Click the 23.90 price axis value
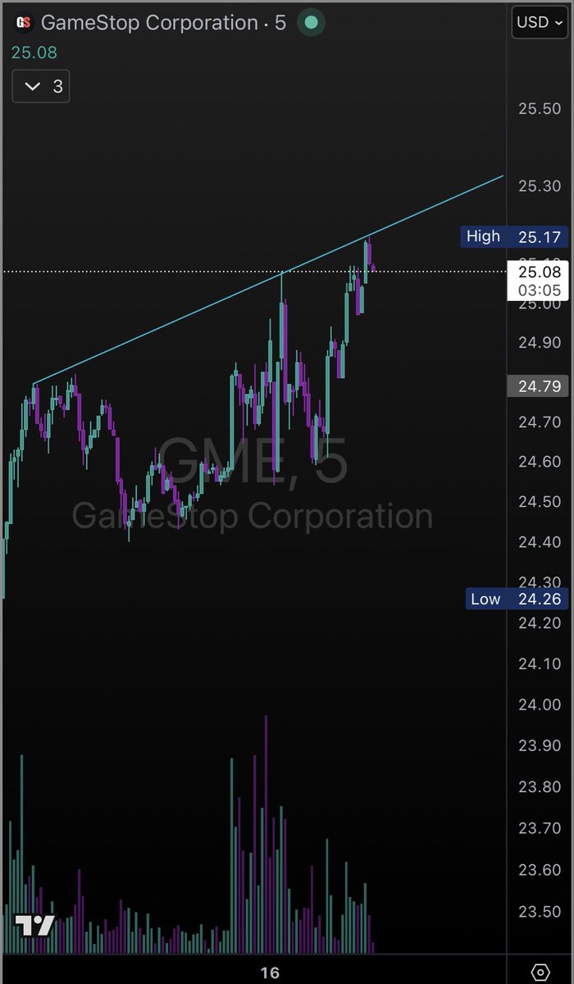Image resolution: width=574 pixels, height=984 pixels. tap(540, 745)
